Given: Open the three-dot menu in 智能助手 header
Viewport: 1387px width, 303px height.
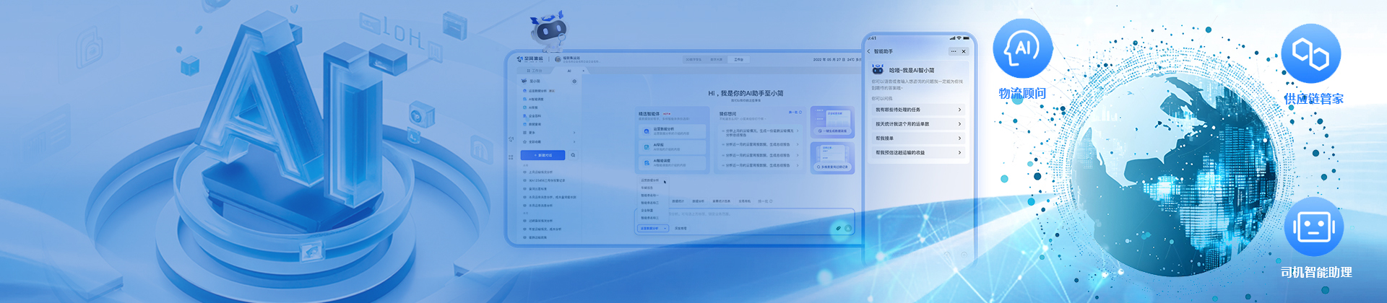Looking at the screenshot, I should pyautogui.click(x=954, y=51).
